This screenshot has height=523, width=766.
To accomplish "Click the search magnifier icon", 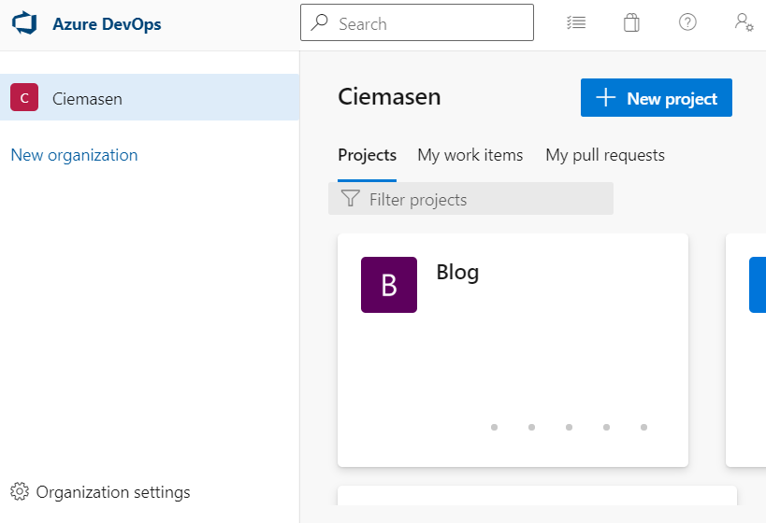I will tap(320, 22).
